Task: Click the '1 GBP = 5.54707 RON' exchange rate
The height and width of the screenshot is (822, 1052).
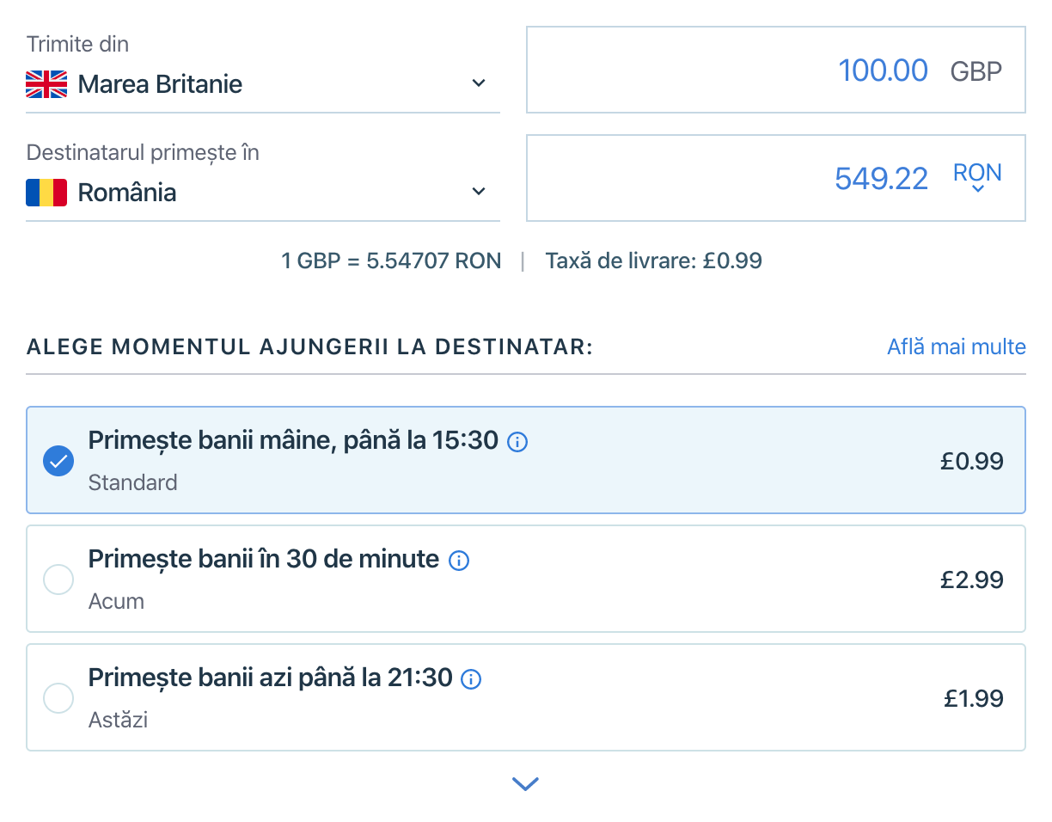Action: 391,261
